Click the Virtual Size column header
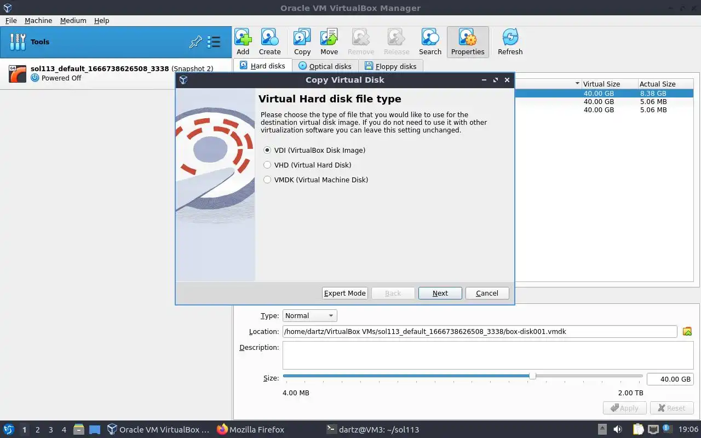The height and width of the screenshot is (438, 701). [x=610, y=84]
